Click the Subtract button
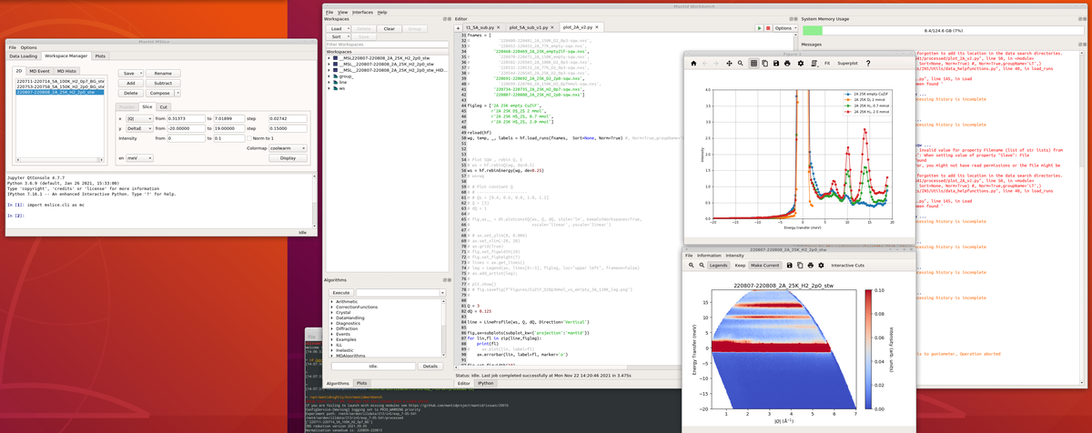The width and height of the screenshot is (1092, 433). coord(164,83)
